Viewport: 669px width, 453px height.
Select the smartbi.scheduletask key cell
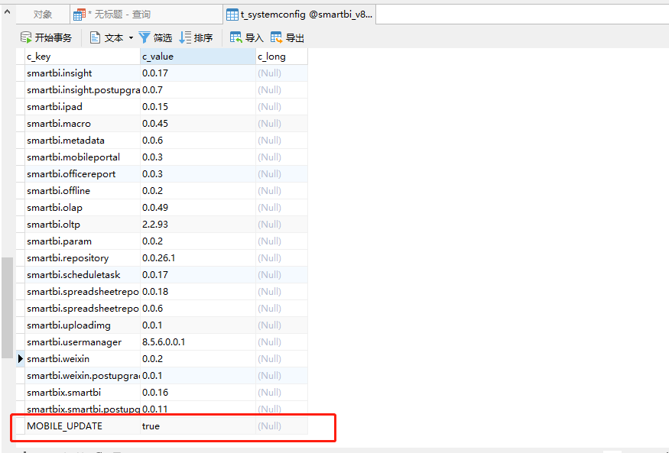[x=83, y=275]
